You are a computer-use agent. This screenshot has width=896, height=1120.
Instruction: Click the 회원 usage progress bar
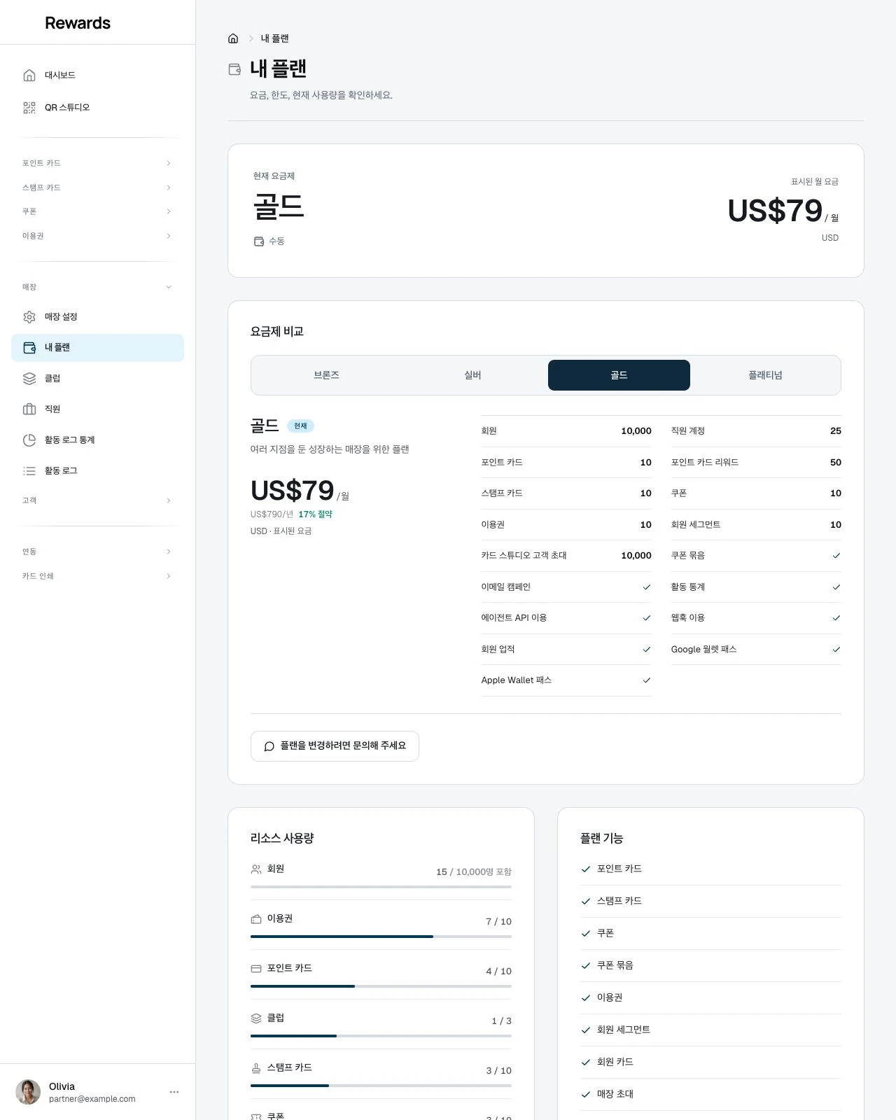[381, 887]
